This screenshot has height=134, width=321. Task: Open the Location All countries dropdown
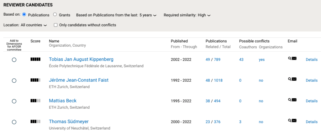point(34,25)
